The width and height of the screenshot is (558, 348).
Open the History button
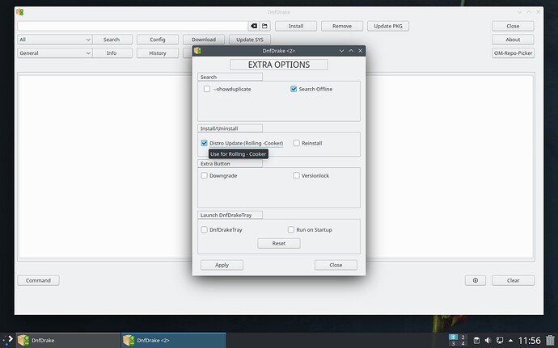tap(158, 53)
